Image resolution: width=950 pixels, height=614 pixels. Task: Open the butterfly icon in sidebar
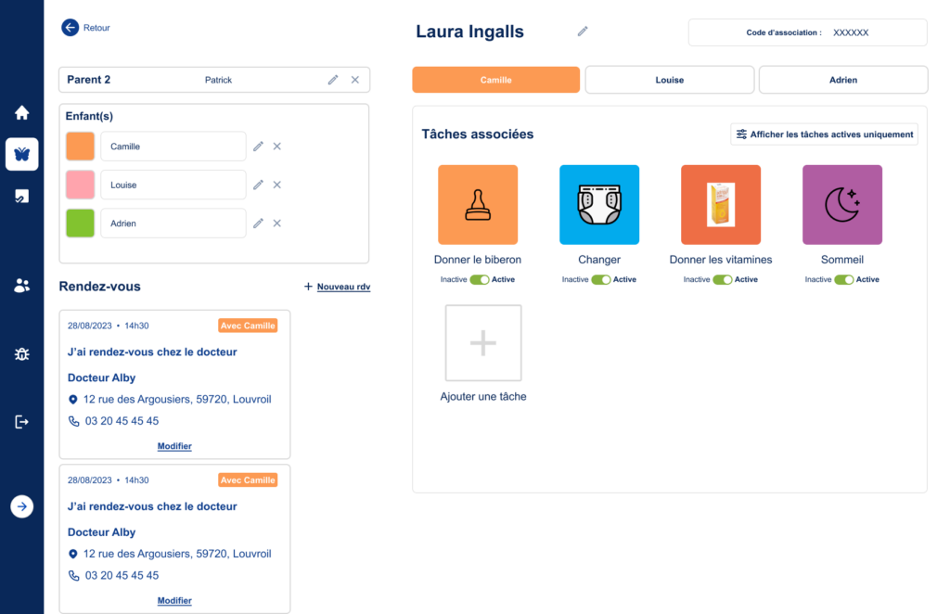[22, 154]
